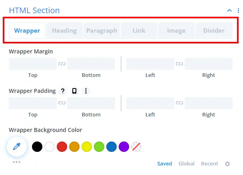Link Wrapper Padding left and right values
The height and width of the screenshot is (175, 243).
pyautogui.click(x=179, y=103)
